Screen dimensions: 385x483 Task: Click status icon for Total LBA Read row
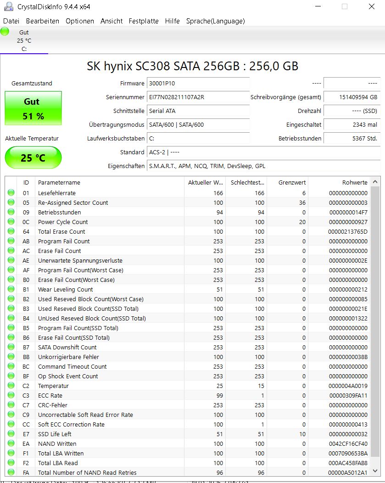pos(11,462)
